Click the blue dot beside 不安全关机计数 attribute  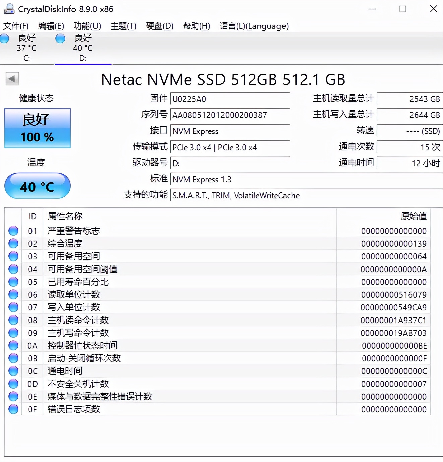[x=13, y=383]
